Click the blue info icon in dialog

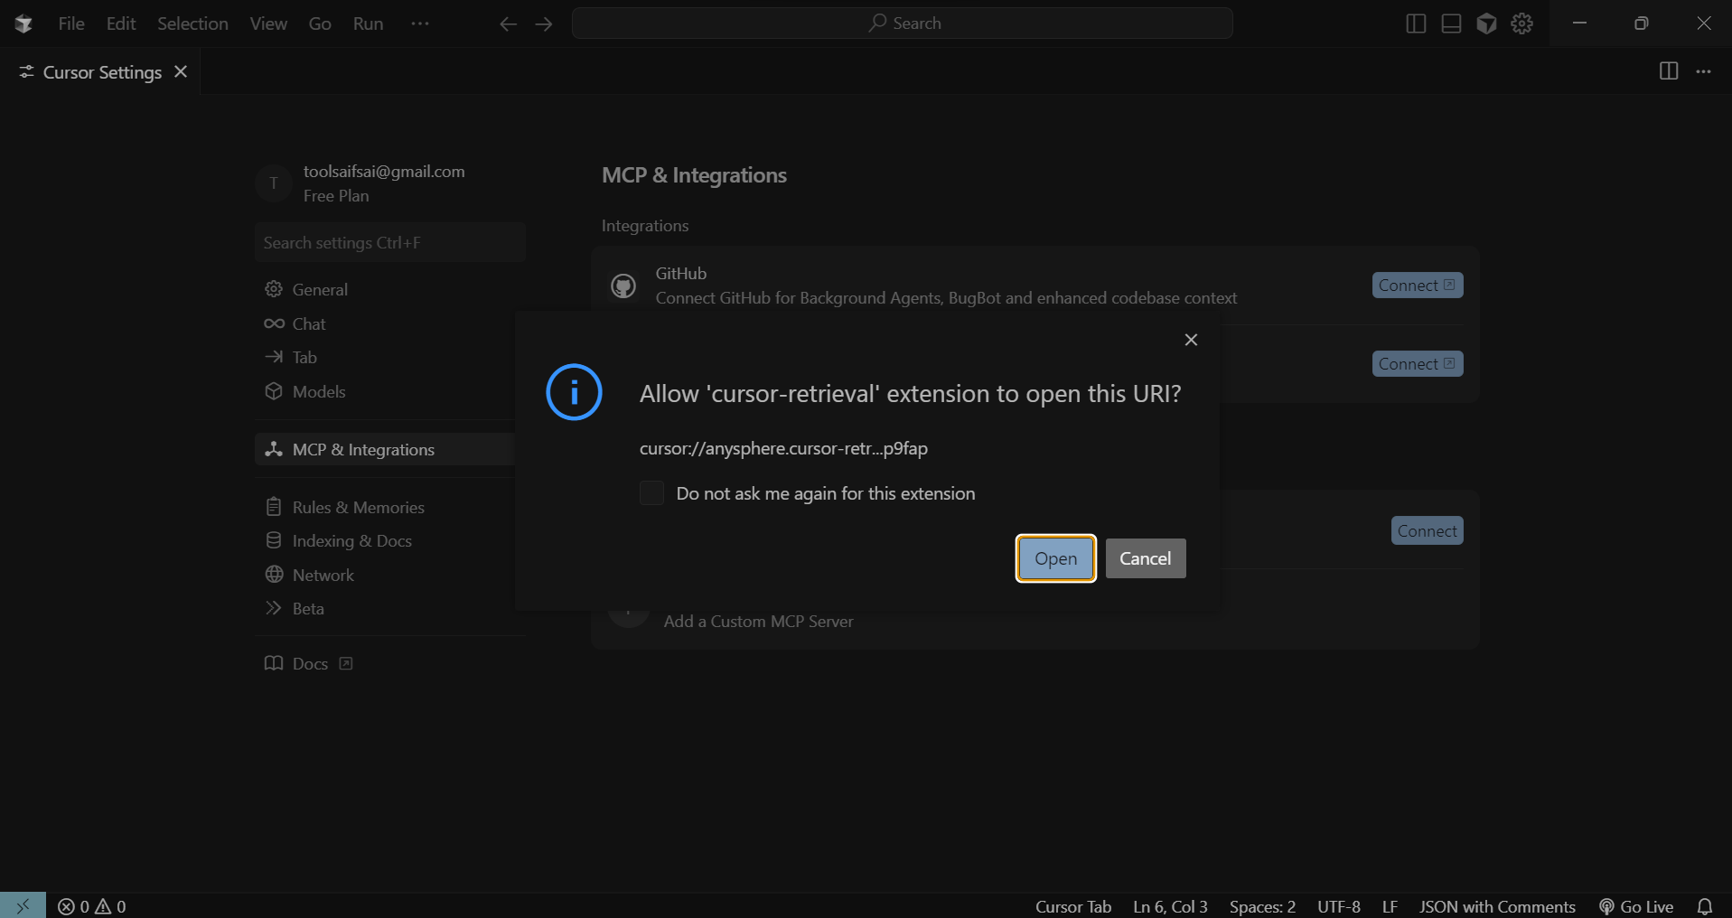click(x=574, y=392)
